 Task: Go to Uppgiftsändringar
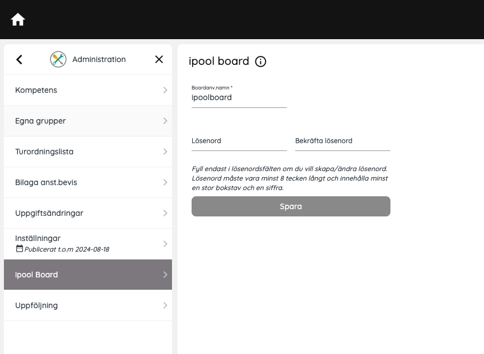(88, 213)
